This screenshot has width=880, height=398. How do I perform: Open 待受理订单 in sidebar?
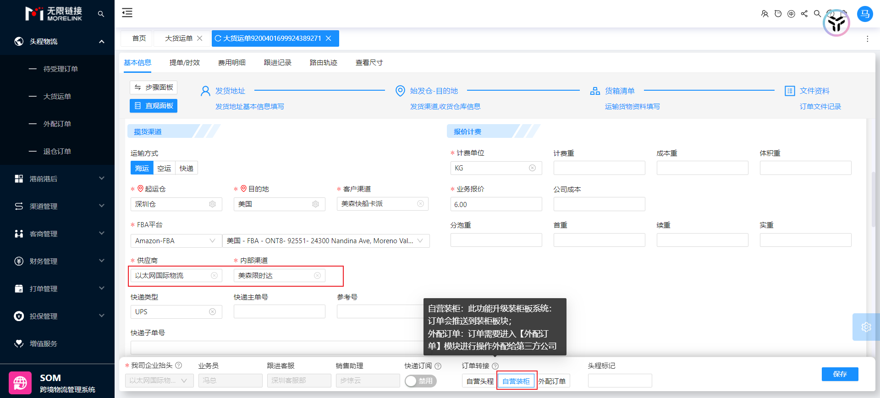coord(60,69)
